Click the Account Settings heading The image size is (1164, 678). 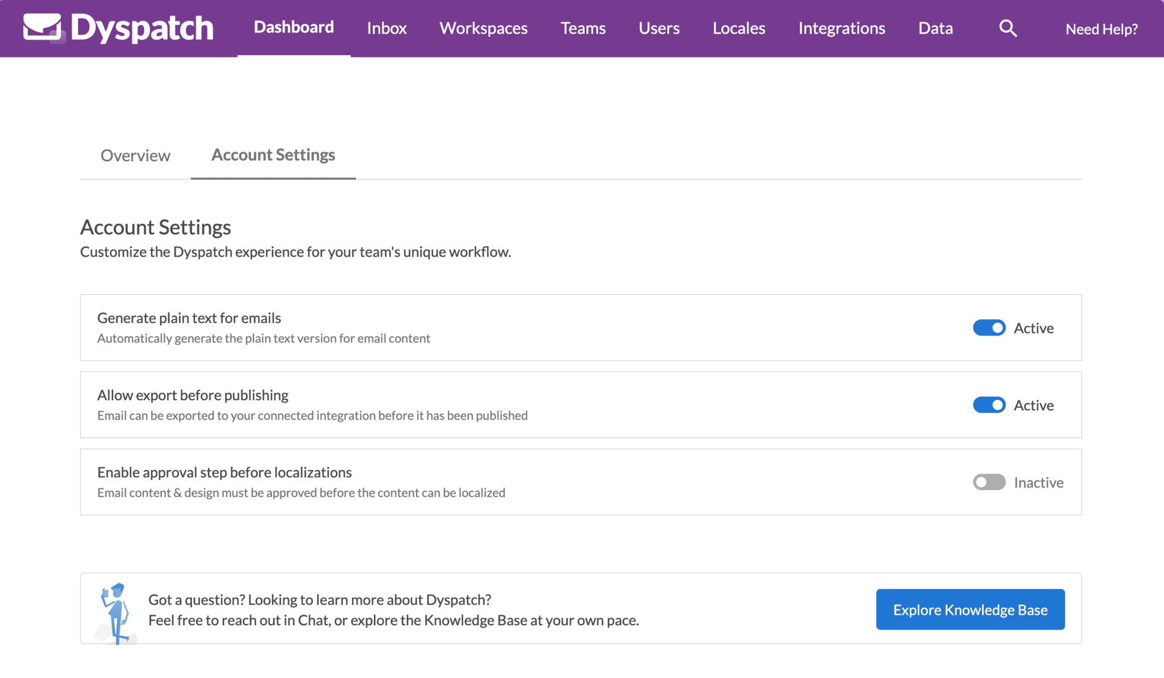pyautogui.click(x=155, y=227)
